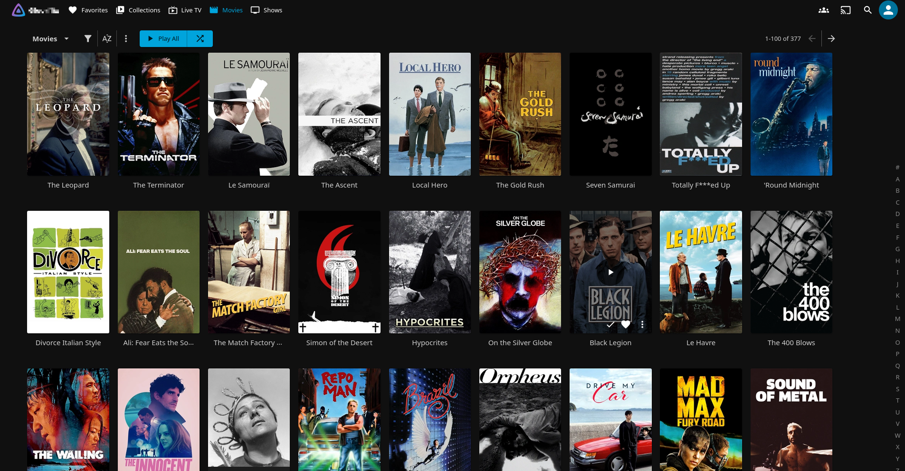Jump to letter W in alphabet picker
905x471 pixels.
coord(897,435)
